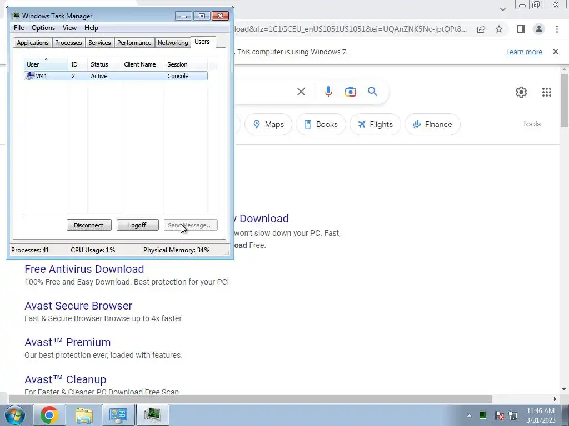
Task: Click the Send Message button
Action: (191, 225)
